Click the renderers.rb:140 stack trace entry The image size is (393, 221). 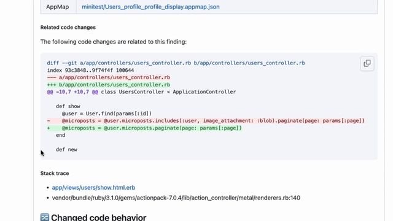click(176, 198)
